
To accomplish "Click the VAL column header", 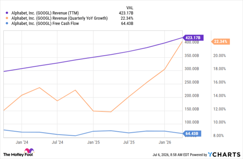I will pyautogui.click(x=130, y=8).
